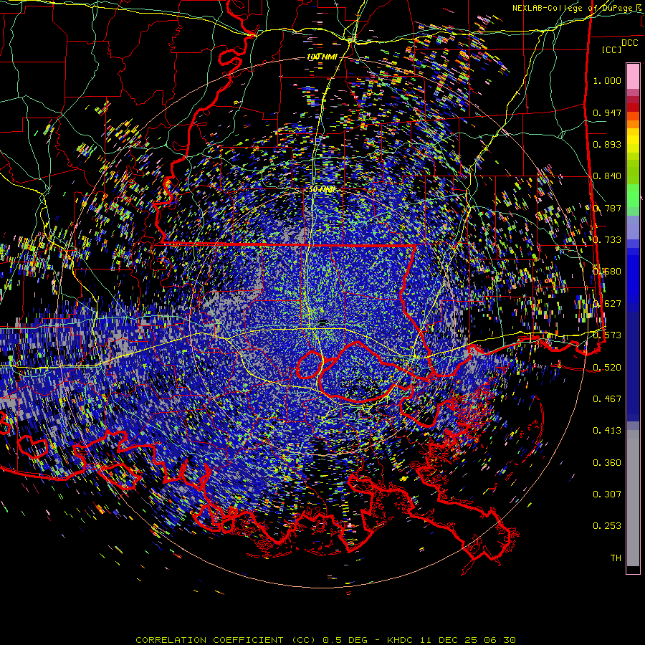This screenshot has height=645, width=645.
Task: Click the 0.573 scale value
Action: [607, 335]
